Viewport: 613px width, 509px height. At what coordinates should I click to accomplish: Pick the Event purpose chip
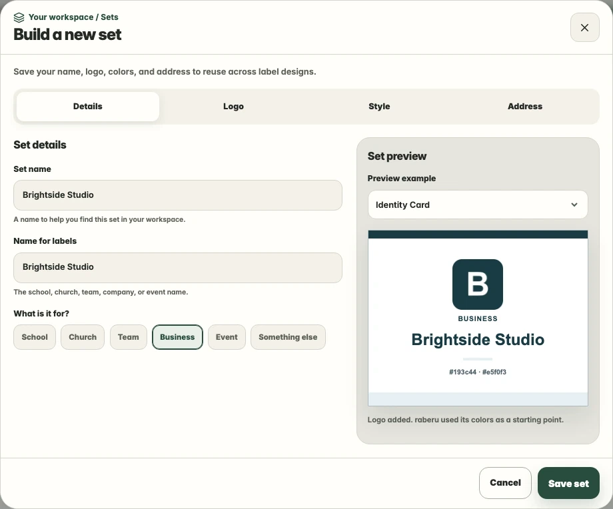coord(227,337)
